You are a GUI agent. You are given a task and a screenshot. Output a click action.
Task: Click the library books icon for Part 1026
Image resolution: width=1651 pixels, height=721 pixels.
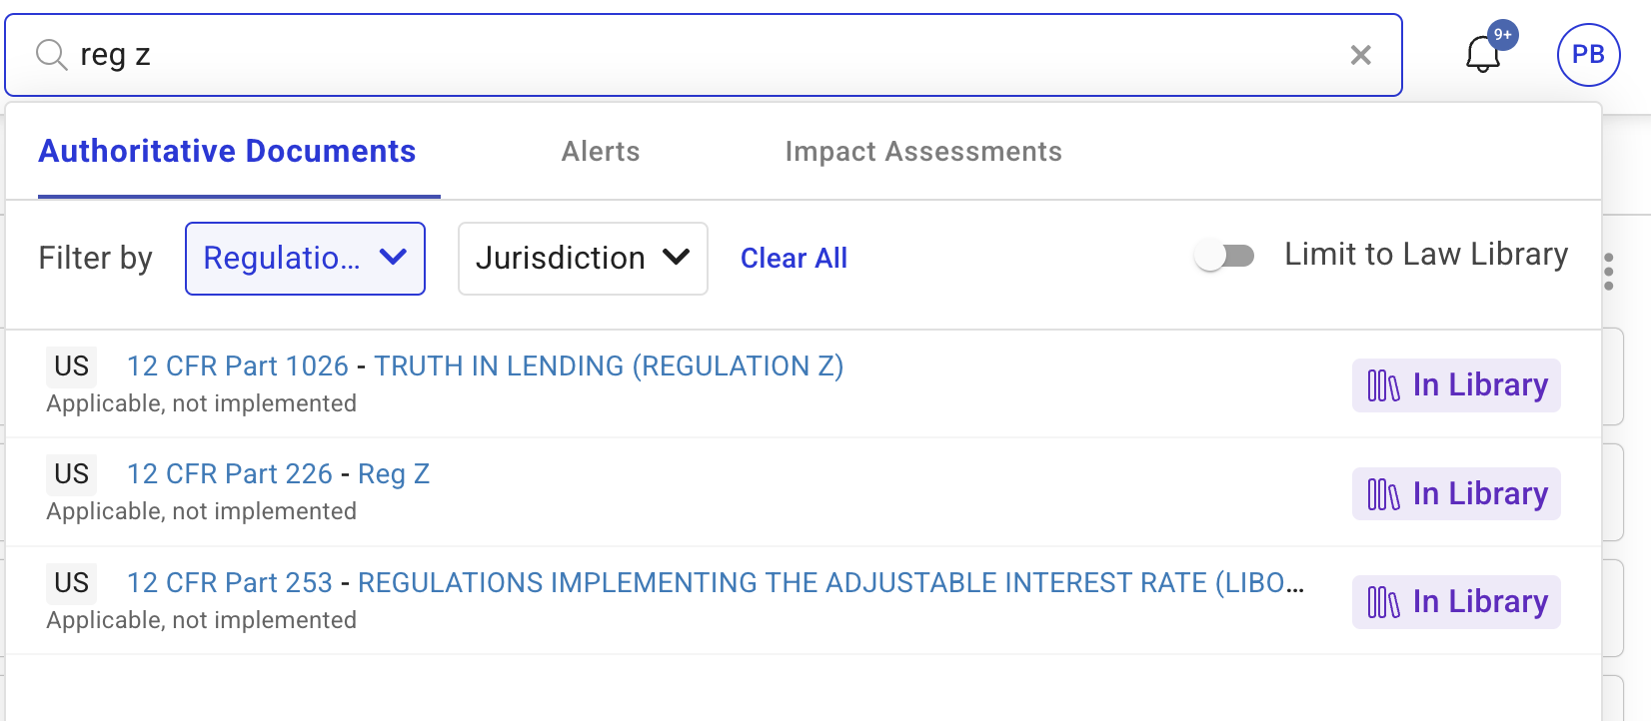tap(1383, 385)
